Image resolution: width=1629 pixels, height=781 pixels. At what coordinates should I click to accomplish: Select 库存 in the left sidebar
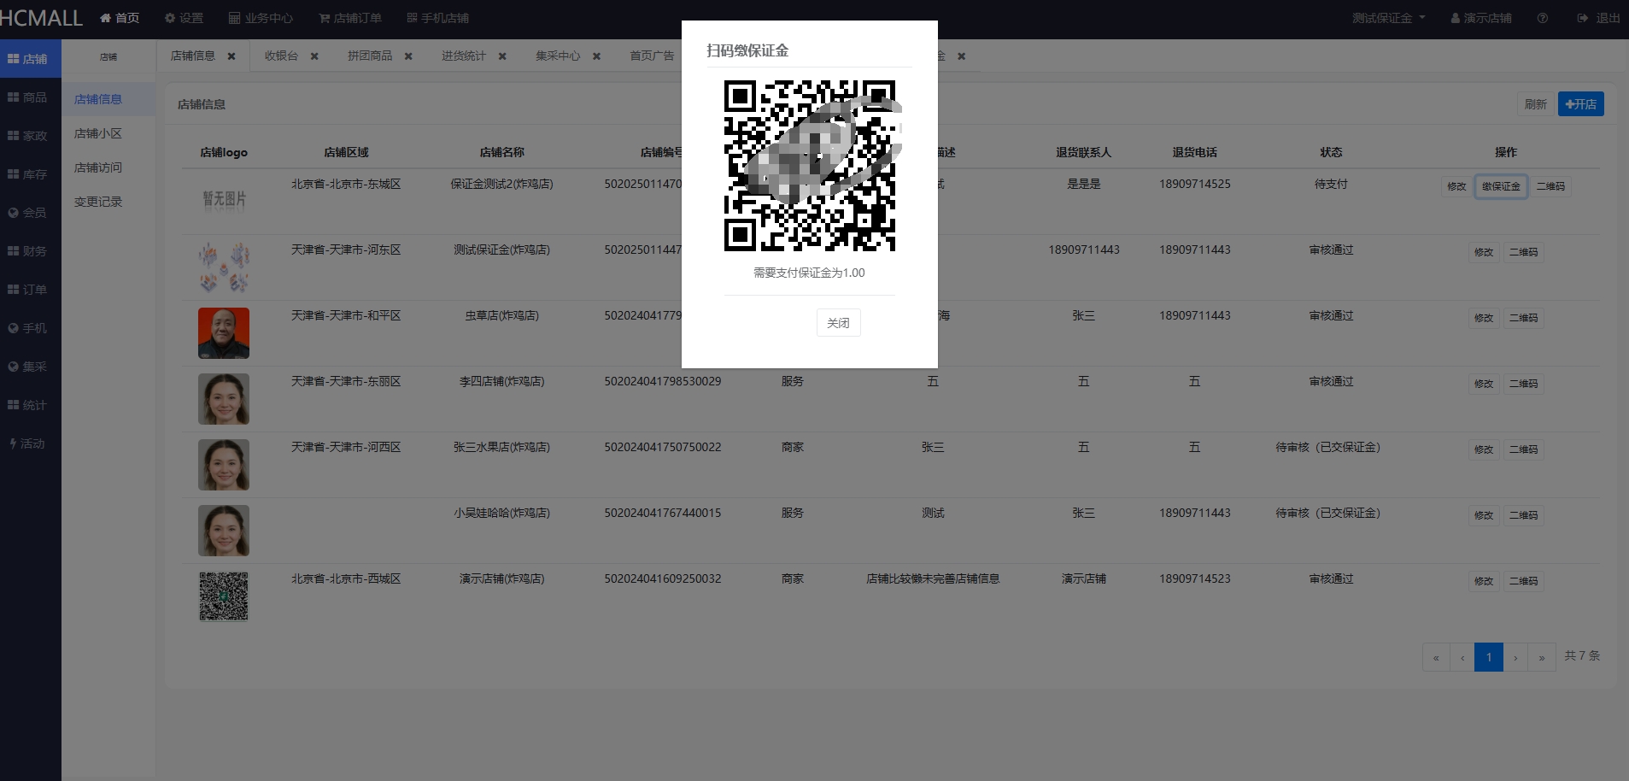(x=30, y=174)
